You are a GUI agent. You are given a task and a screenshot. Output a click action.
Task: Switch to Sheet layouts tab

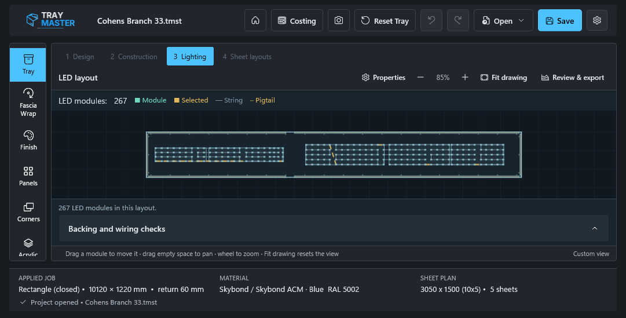click(247, 56)
